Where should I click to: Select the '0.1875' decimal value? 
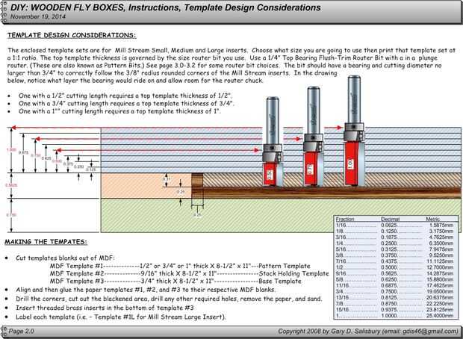tap(389, 237)
